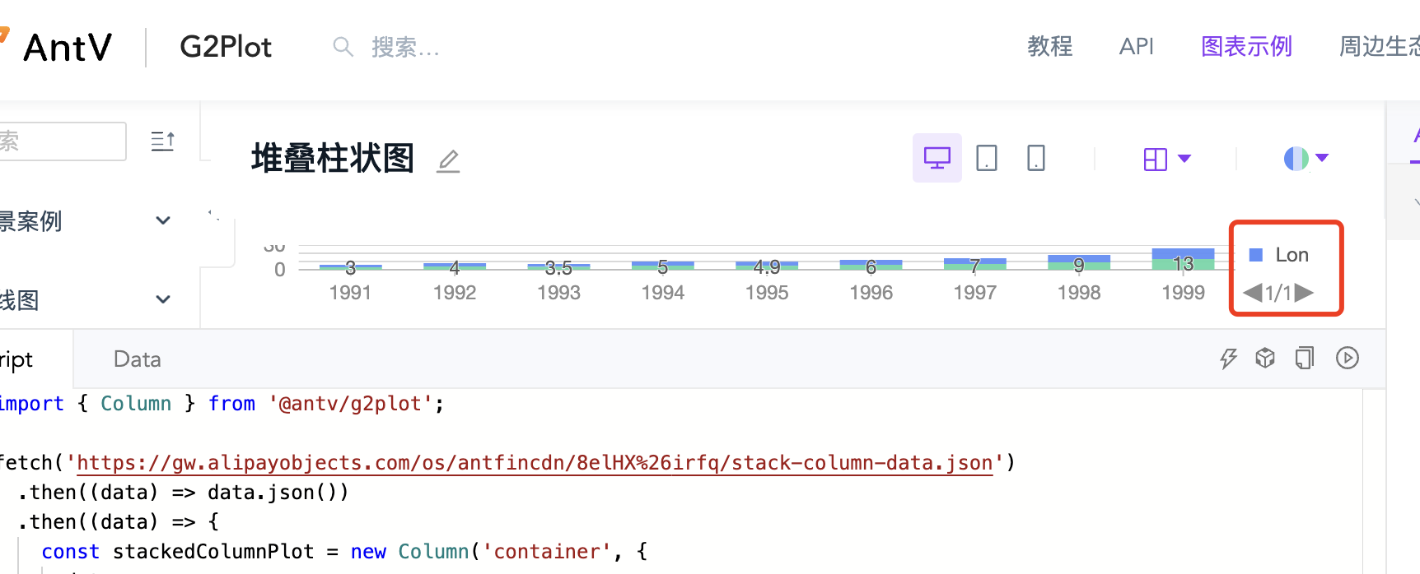This screenshot has height=574, width=1420.
Task: Click the API navigation link
Action: pos(1137,47)
